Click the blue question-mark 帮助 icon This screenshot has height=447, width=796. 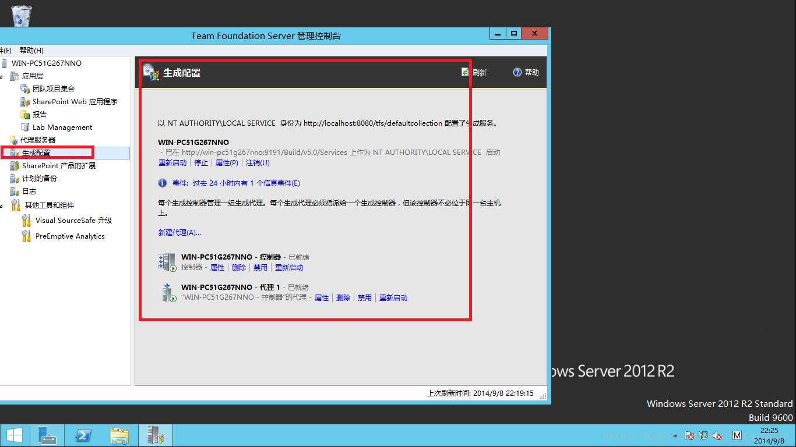click(517, 72)
